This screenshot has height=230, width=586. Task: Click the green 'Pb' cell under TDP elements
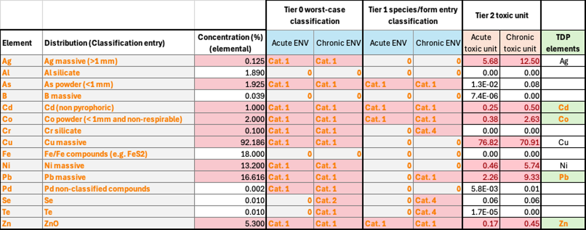pyautogui.click(x=563, y=177)
